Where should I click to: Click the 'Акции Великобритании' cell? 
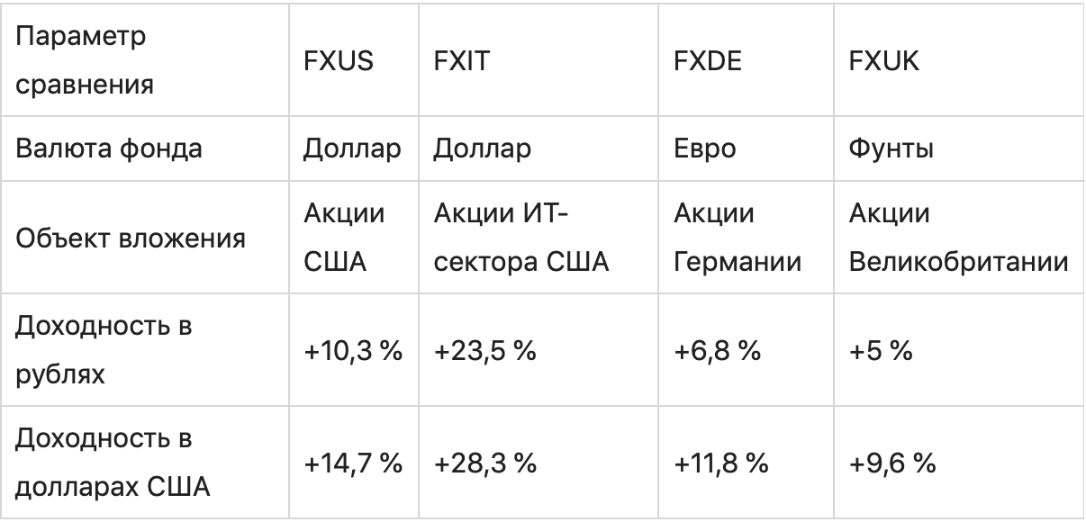[x=959, y=238]
